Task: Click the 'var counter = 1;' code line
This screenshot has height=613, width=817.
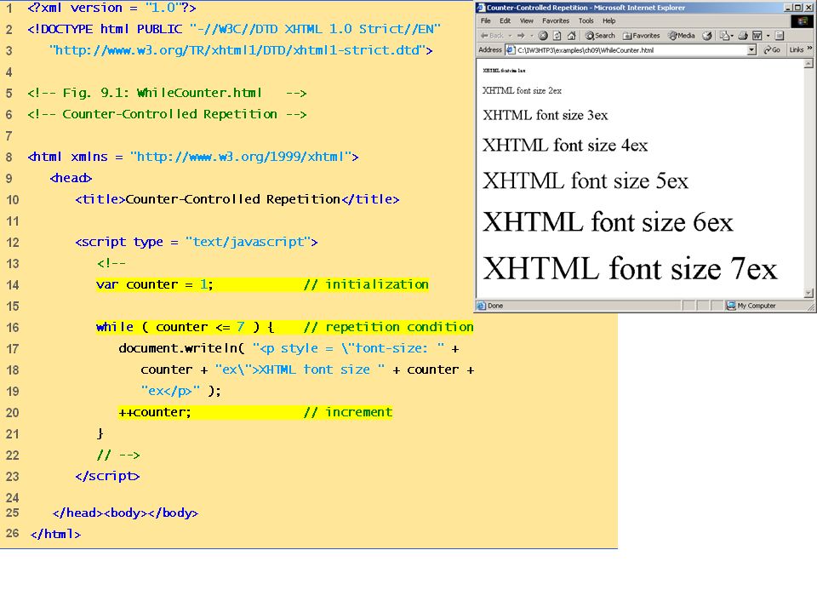Action: click(155, 284)
